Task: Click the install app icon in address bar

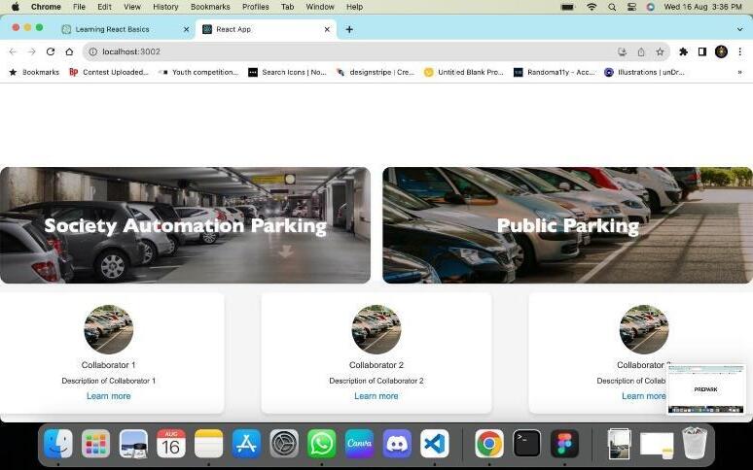Action: [x=622, y=51]
